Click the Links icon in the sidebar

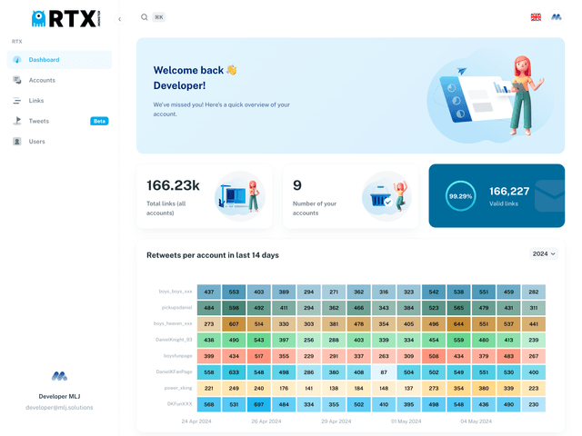[x=17, y=101]
